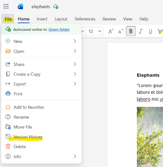Expand the Open submenu chevron
This screenshot has width=163, height=167.
click(x=75, y=51)
